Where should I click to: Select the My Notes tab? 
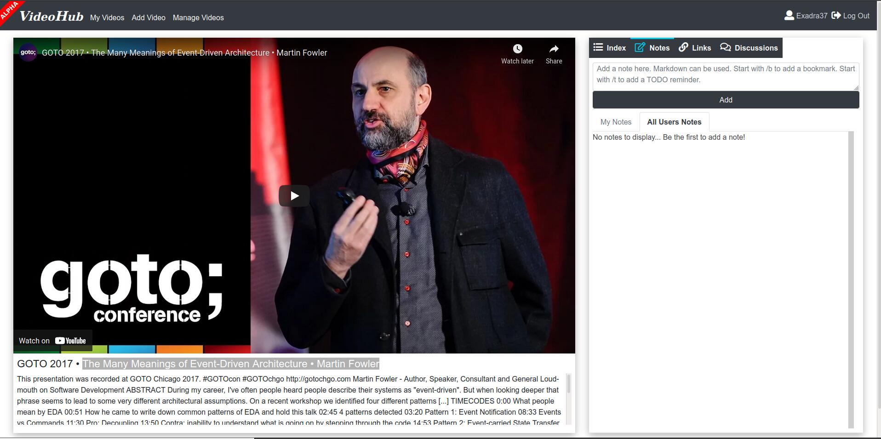(616, 122)
